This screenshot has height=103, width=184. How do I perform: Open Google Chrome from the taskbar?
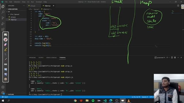(x=75, y=100)
